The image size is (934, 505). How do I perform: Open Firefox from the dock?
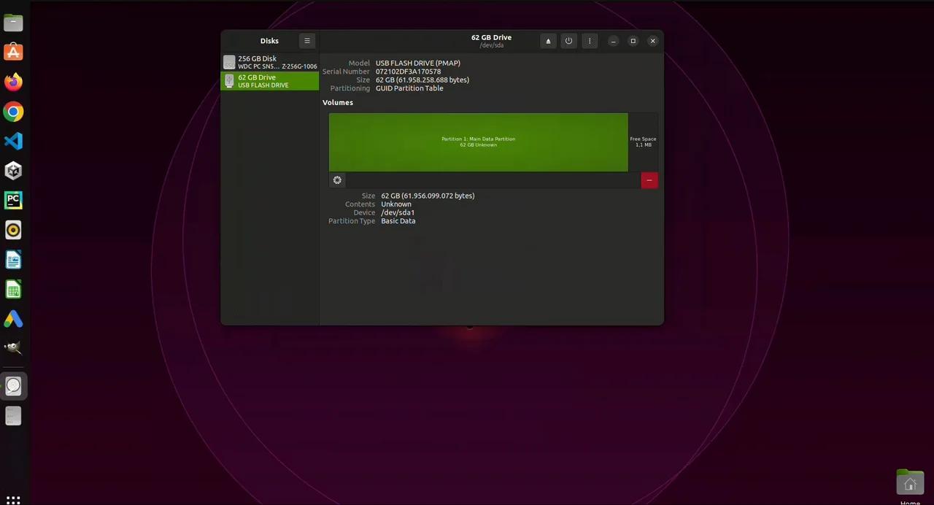[13, 82]
